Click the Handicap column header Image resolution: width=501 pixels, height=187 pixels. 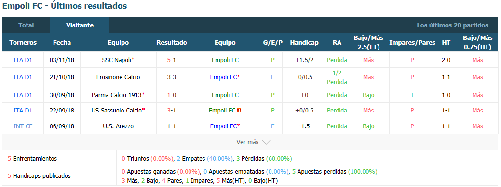pyautogui.click(x=304, y=43)
